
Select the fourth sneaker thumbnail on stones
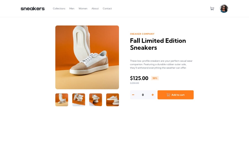pyautogui.click(x=113, y=100)
